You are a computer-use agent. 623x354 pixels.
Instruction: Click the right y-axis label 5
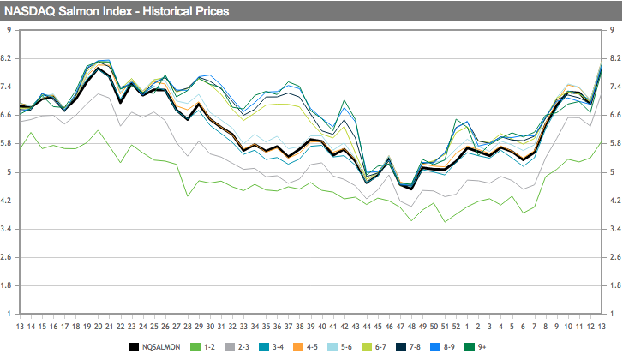coord(612,172)
